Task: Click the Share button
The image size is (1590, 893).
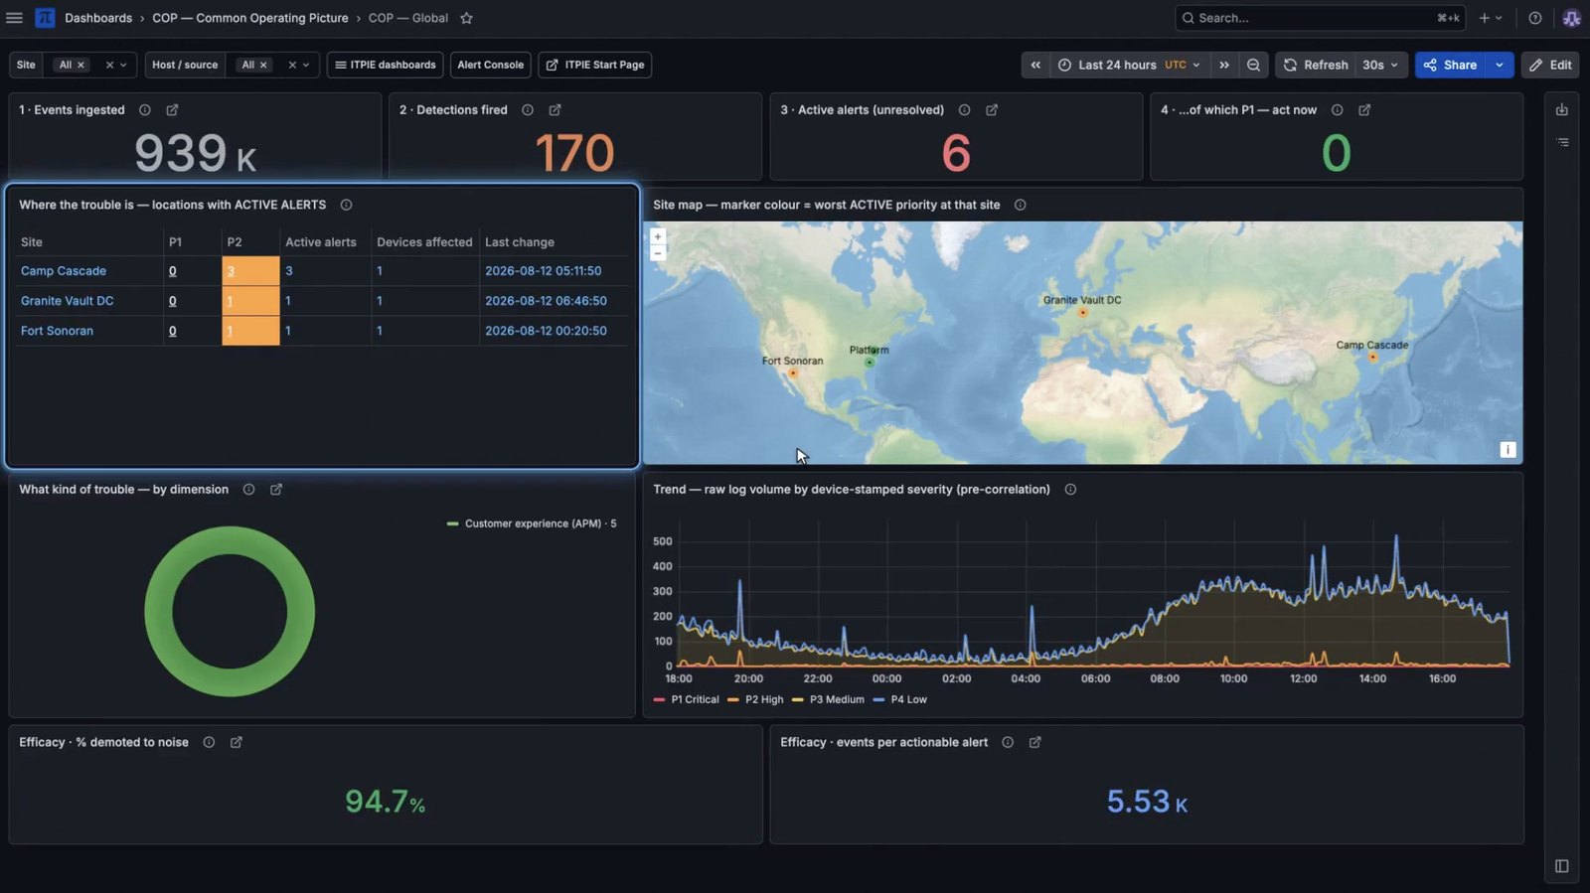Action: tap(1450, 65)
